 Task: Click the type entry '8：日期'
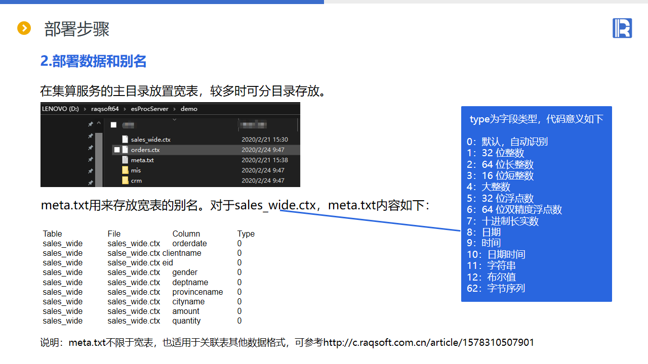[x=483, y=232]
